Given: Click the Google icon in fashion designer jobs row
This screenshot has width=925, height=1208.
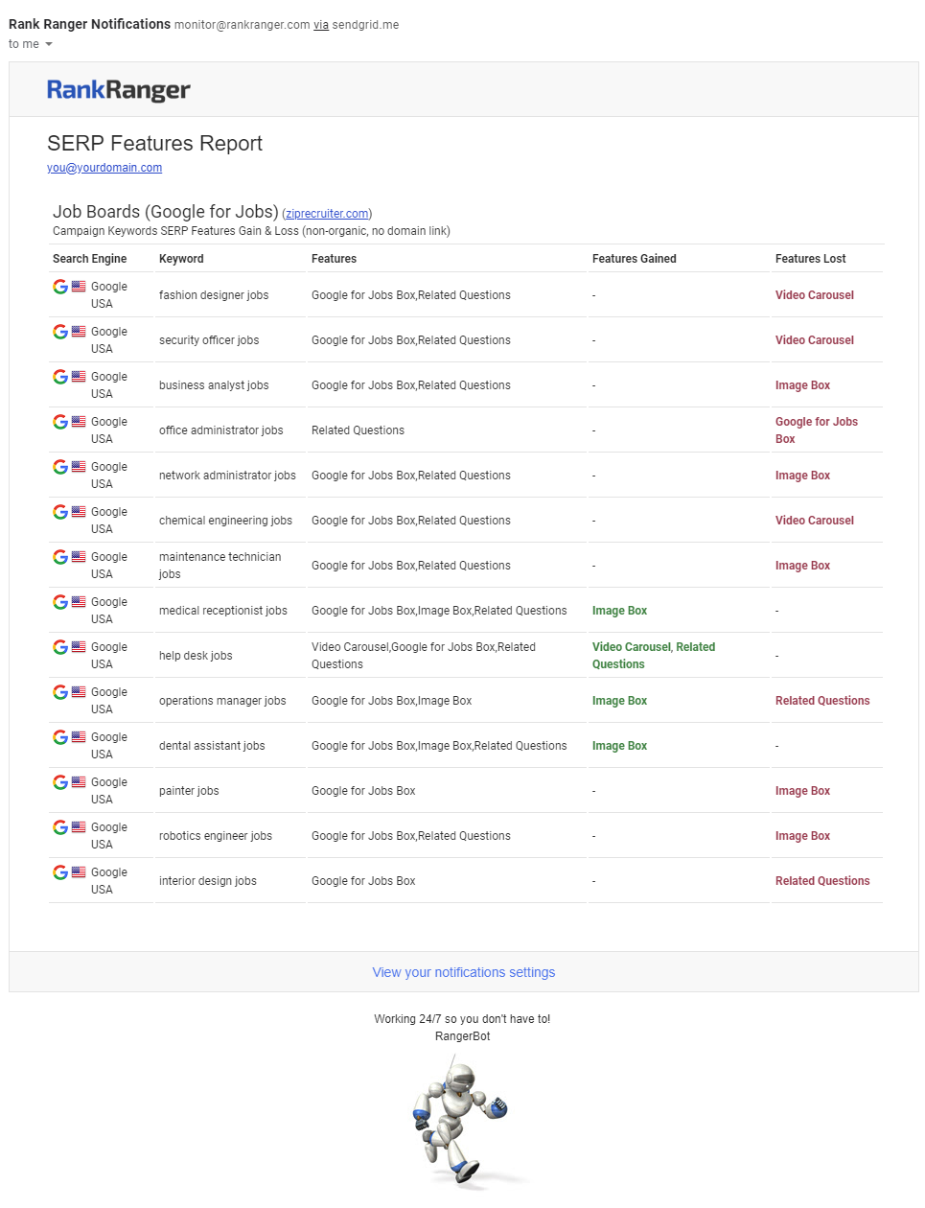Looking at the screenshot, I should pyautogui.click(x=60, y=287).
